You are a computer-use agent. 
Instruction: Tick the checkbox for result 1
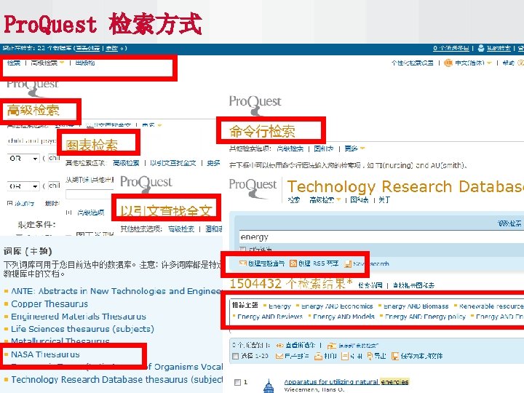(237, 382)
